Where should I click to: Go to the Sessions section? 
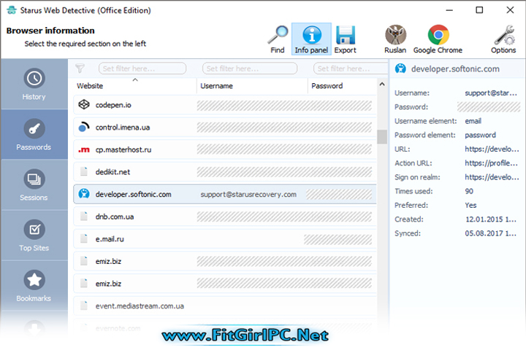[x=34, y=185]
